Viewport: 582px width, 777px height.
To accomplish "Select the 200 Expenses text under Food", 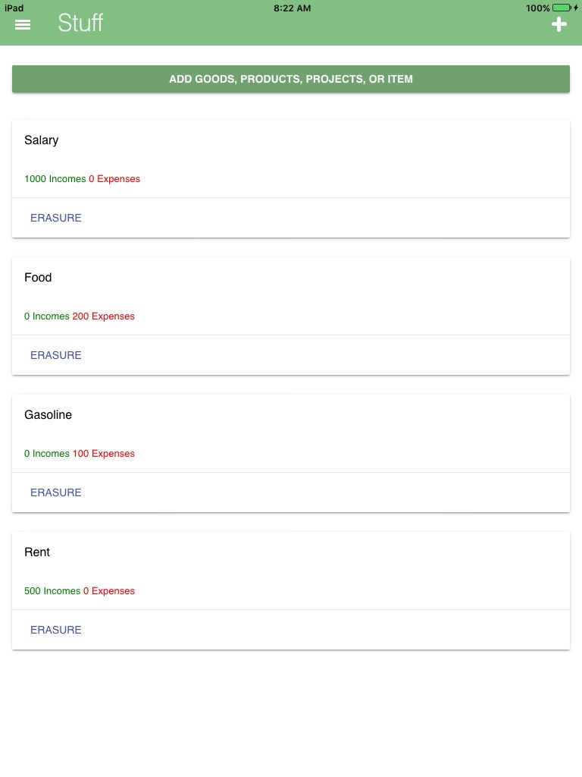I will click(x=103, y=316).
